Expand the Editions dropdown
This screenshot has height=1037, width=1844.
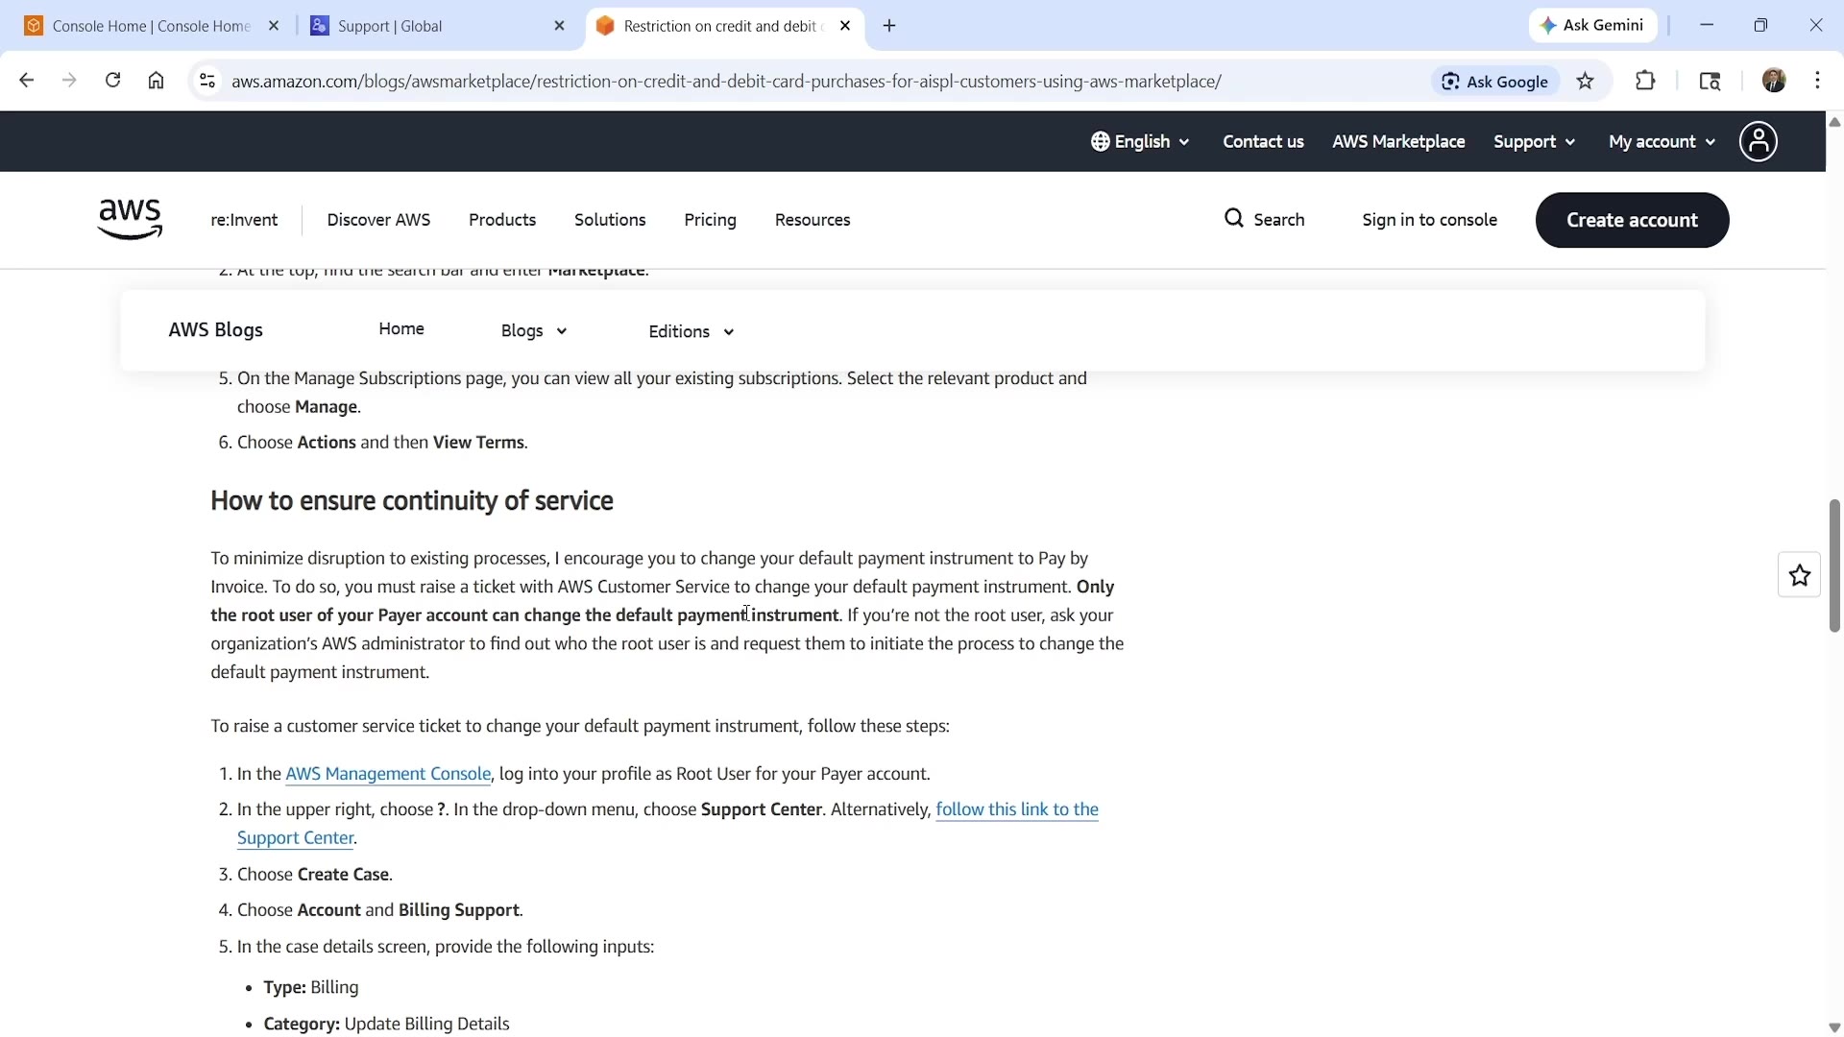[691, 332]
